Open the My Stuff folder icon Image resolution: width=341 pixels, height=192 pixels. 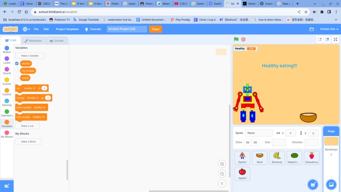click(312, 29)
